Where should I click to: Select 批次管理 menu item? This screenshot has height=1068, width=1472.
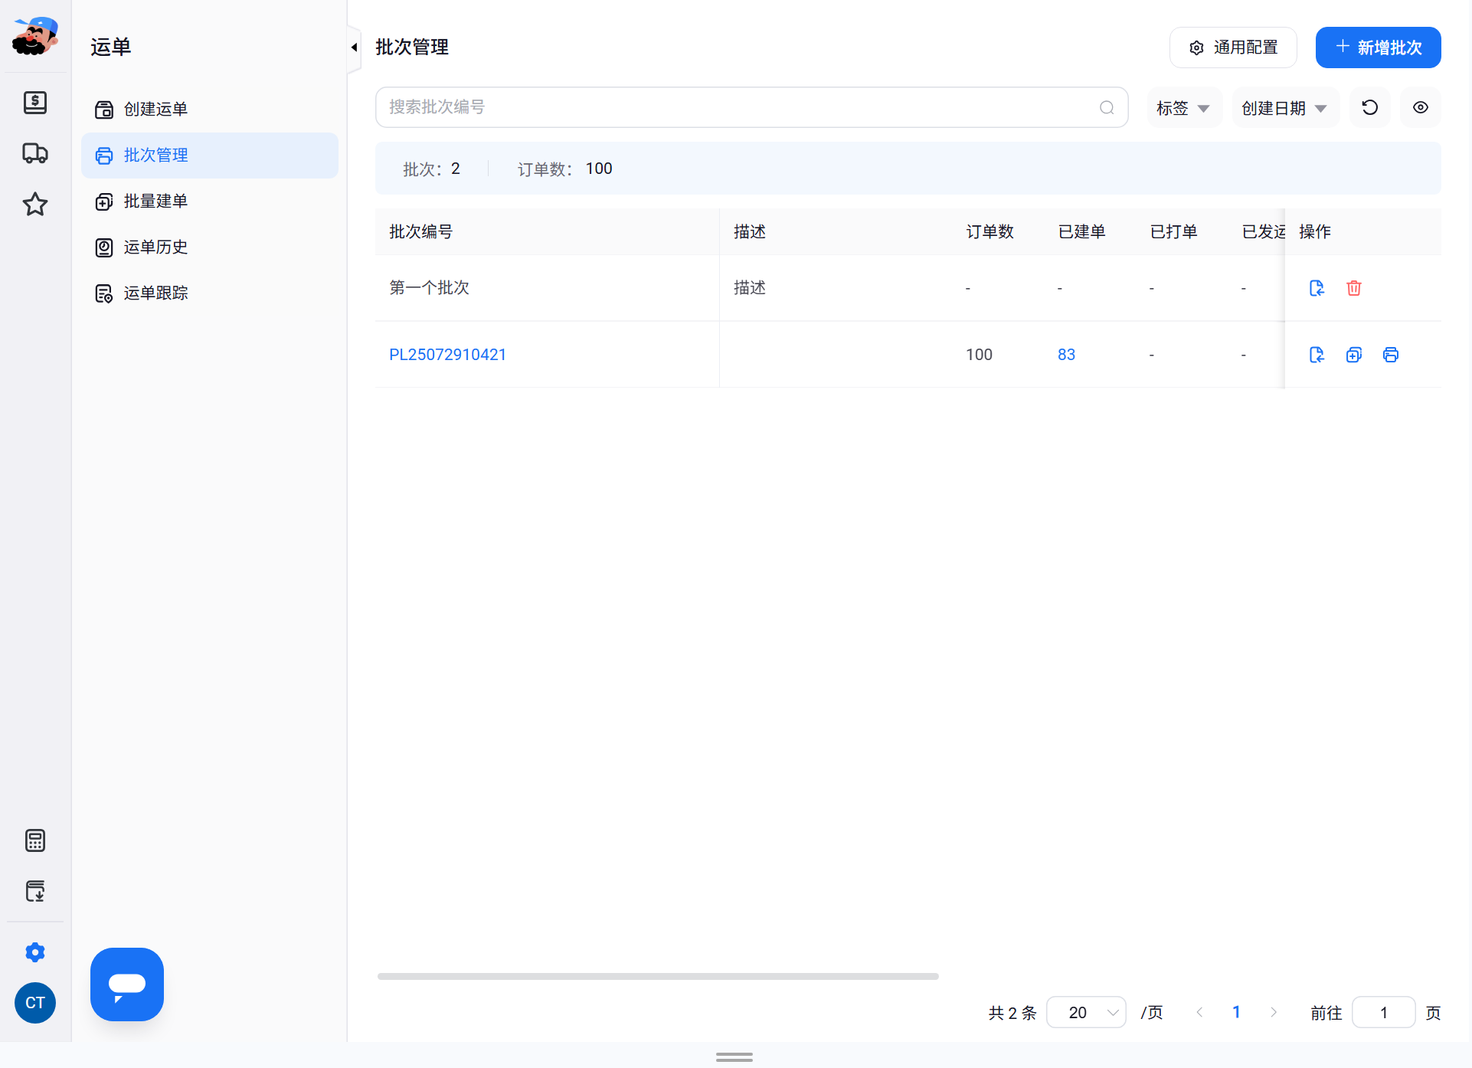click(210, 156)
